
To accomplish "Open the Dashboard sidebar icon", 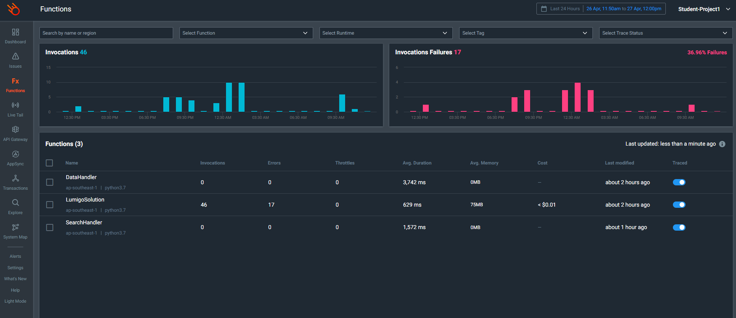I will point(15,32).
